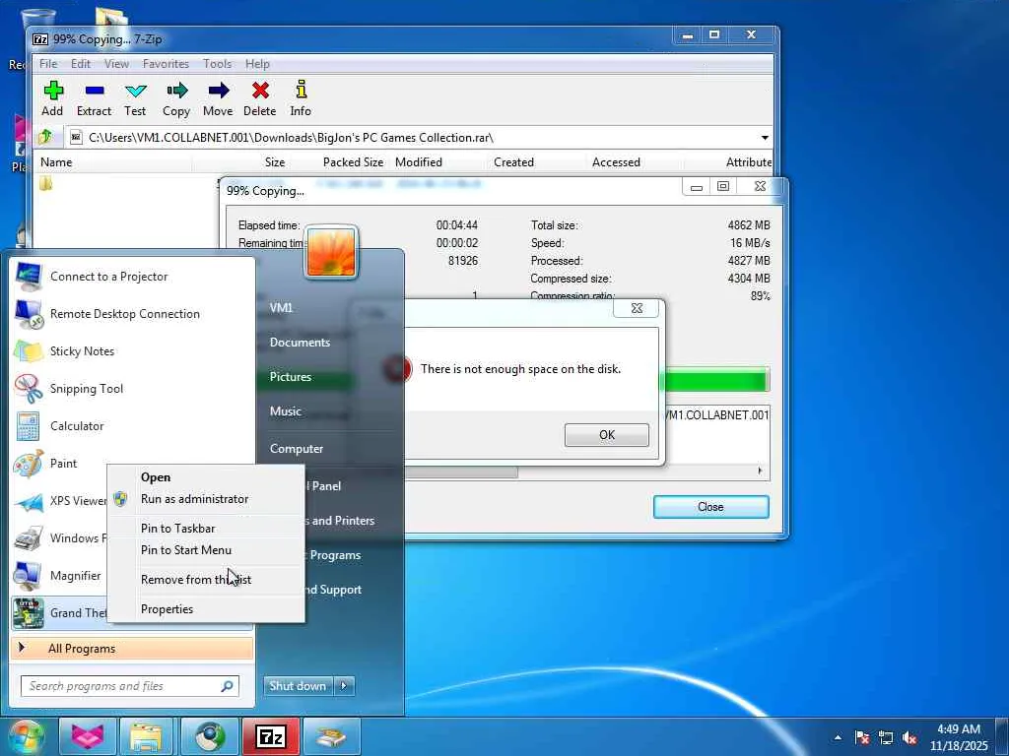This screenshot has width=1009, height=756.
Task: Open the Tools menu in 7-Zip
Action: (x=218, y=64)
